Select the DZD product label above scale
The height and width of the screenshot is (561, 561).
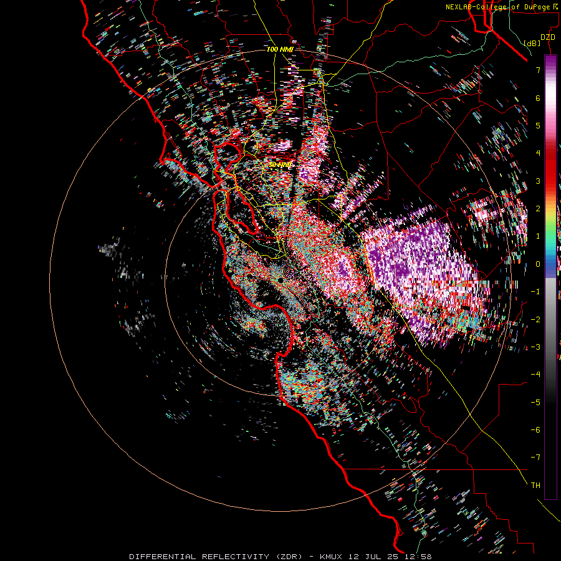pos(547,37)
